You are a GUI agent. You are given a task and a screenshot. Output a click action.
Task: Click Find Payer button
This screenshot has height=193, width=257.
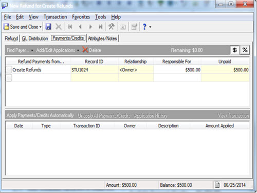pyautogui.click(x=17, y=50)
